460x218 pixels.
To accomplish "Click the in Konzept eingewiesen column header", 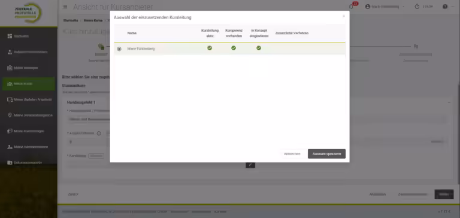I will (259, 33).
